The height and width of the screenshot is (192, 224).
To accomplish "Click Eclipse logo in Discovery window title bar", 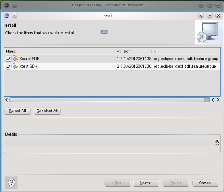I will (6, 5).
